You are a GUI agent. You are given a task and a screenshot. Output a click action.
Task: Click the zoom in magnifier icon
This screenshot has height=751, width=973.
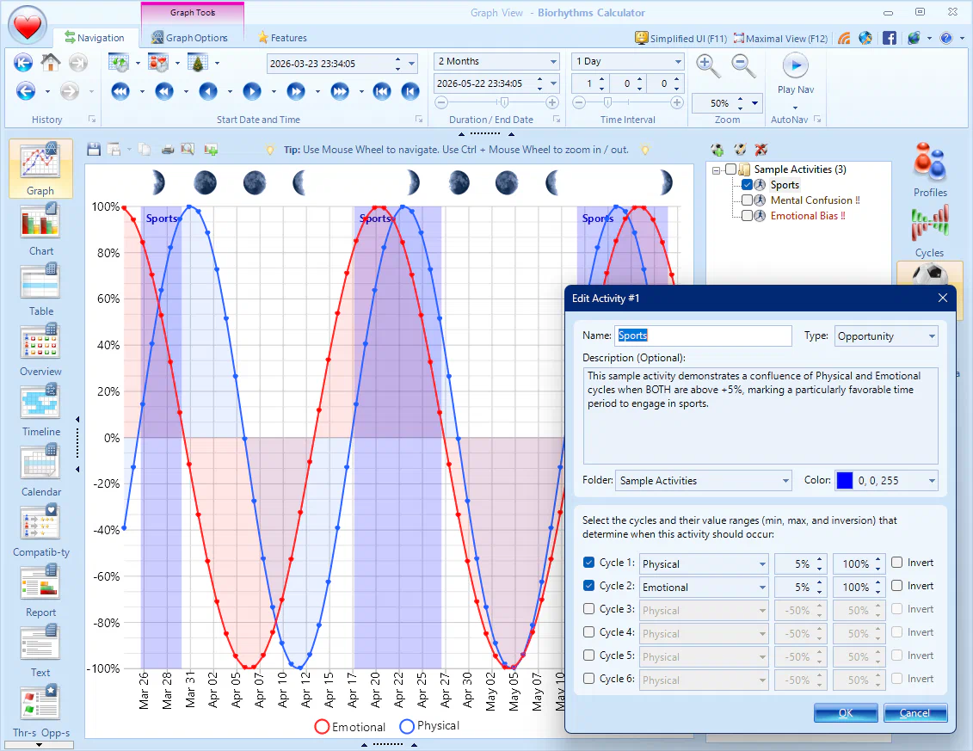[708, 65]
